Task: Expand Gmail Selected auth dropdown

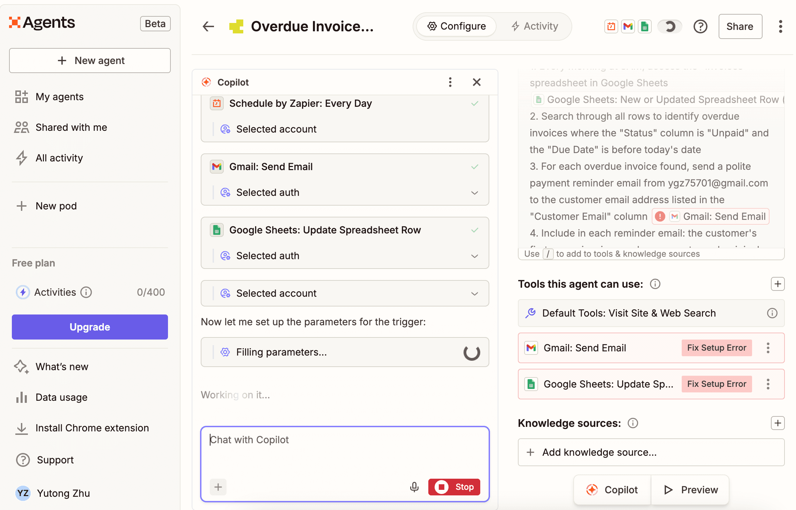Action: [474, 192]
